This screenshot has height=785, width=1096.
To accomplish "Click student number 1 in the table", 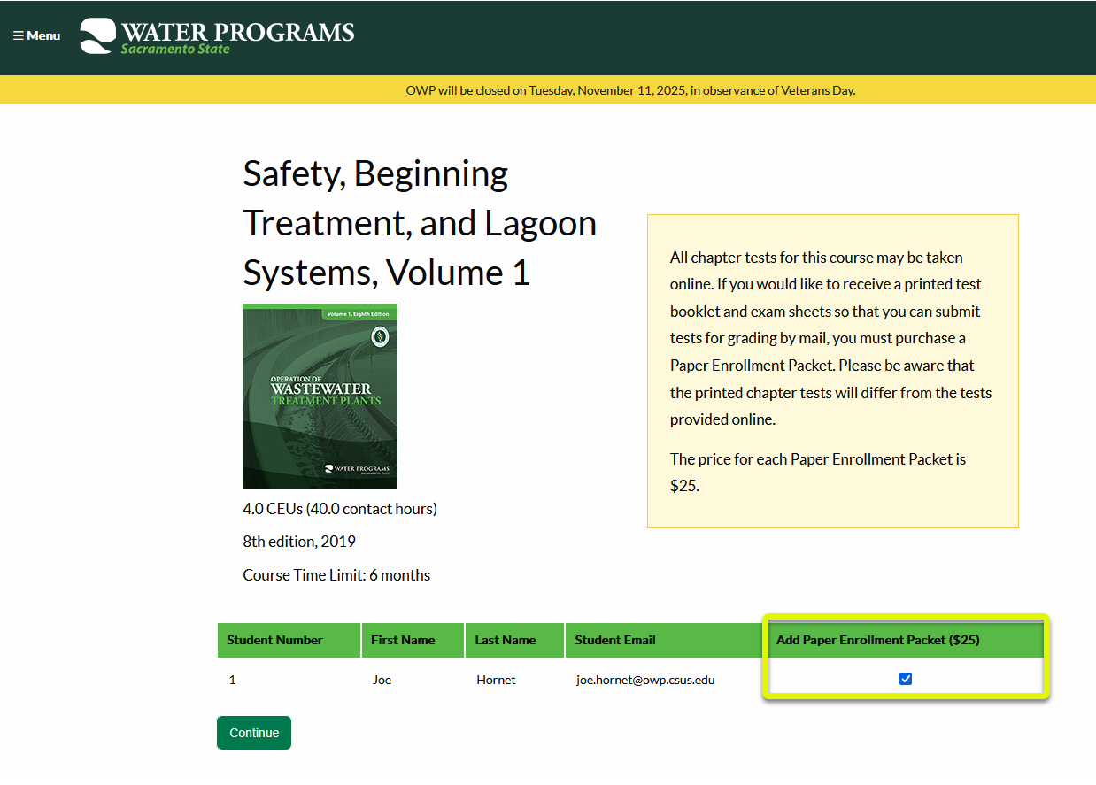I will pyautogui.click(x=232, y=680).
